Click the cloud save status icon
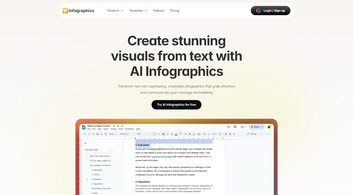Image resolution: width=353 pixels, height=195 pixels. 122,126
